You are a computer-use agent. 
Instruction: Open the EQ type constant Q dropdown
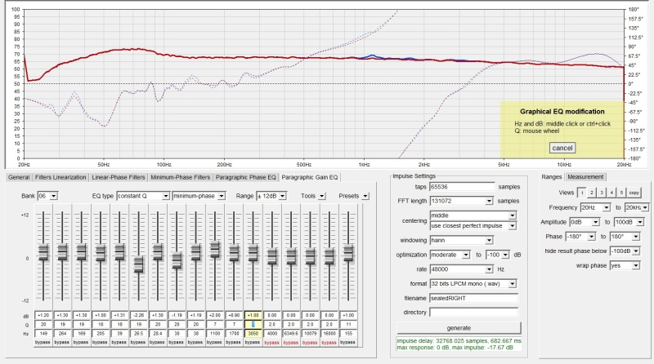point(142,196)
